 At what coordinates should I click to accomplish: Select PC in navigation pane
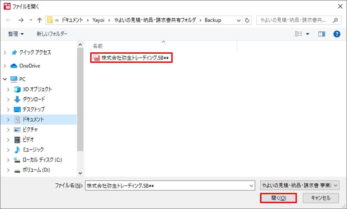pos(22,79)
